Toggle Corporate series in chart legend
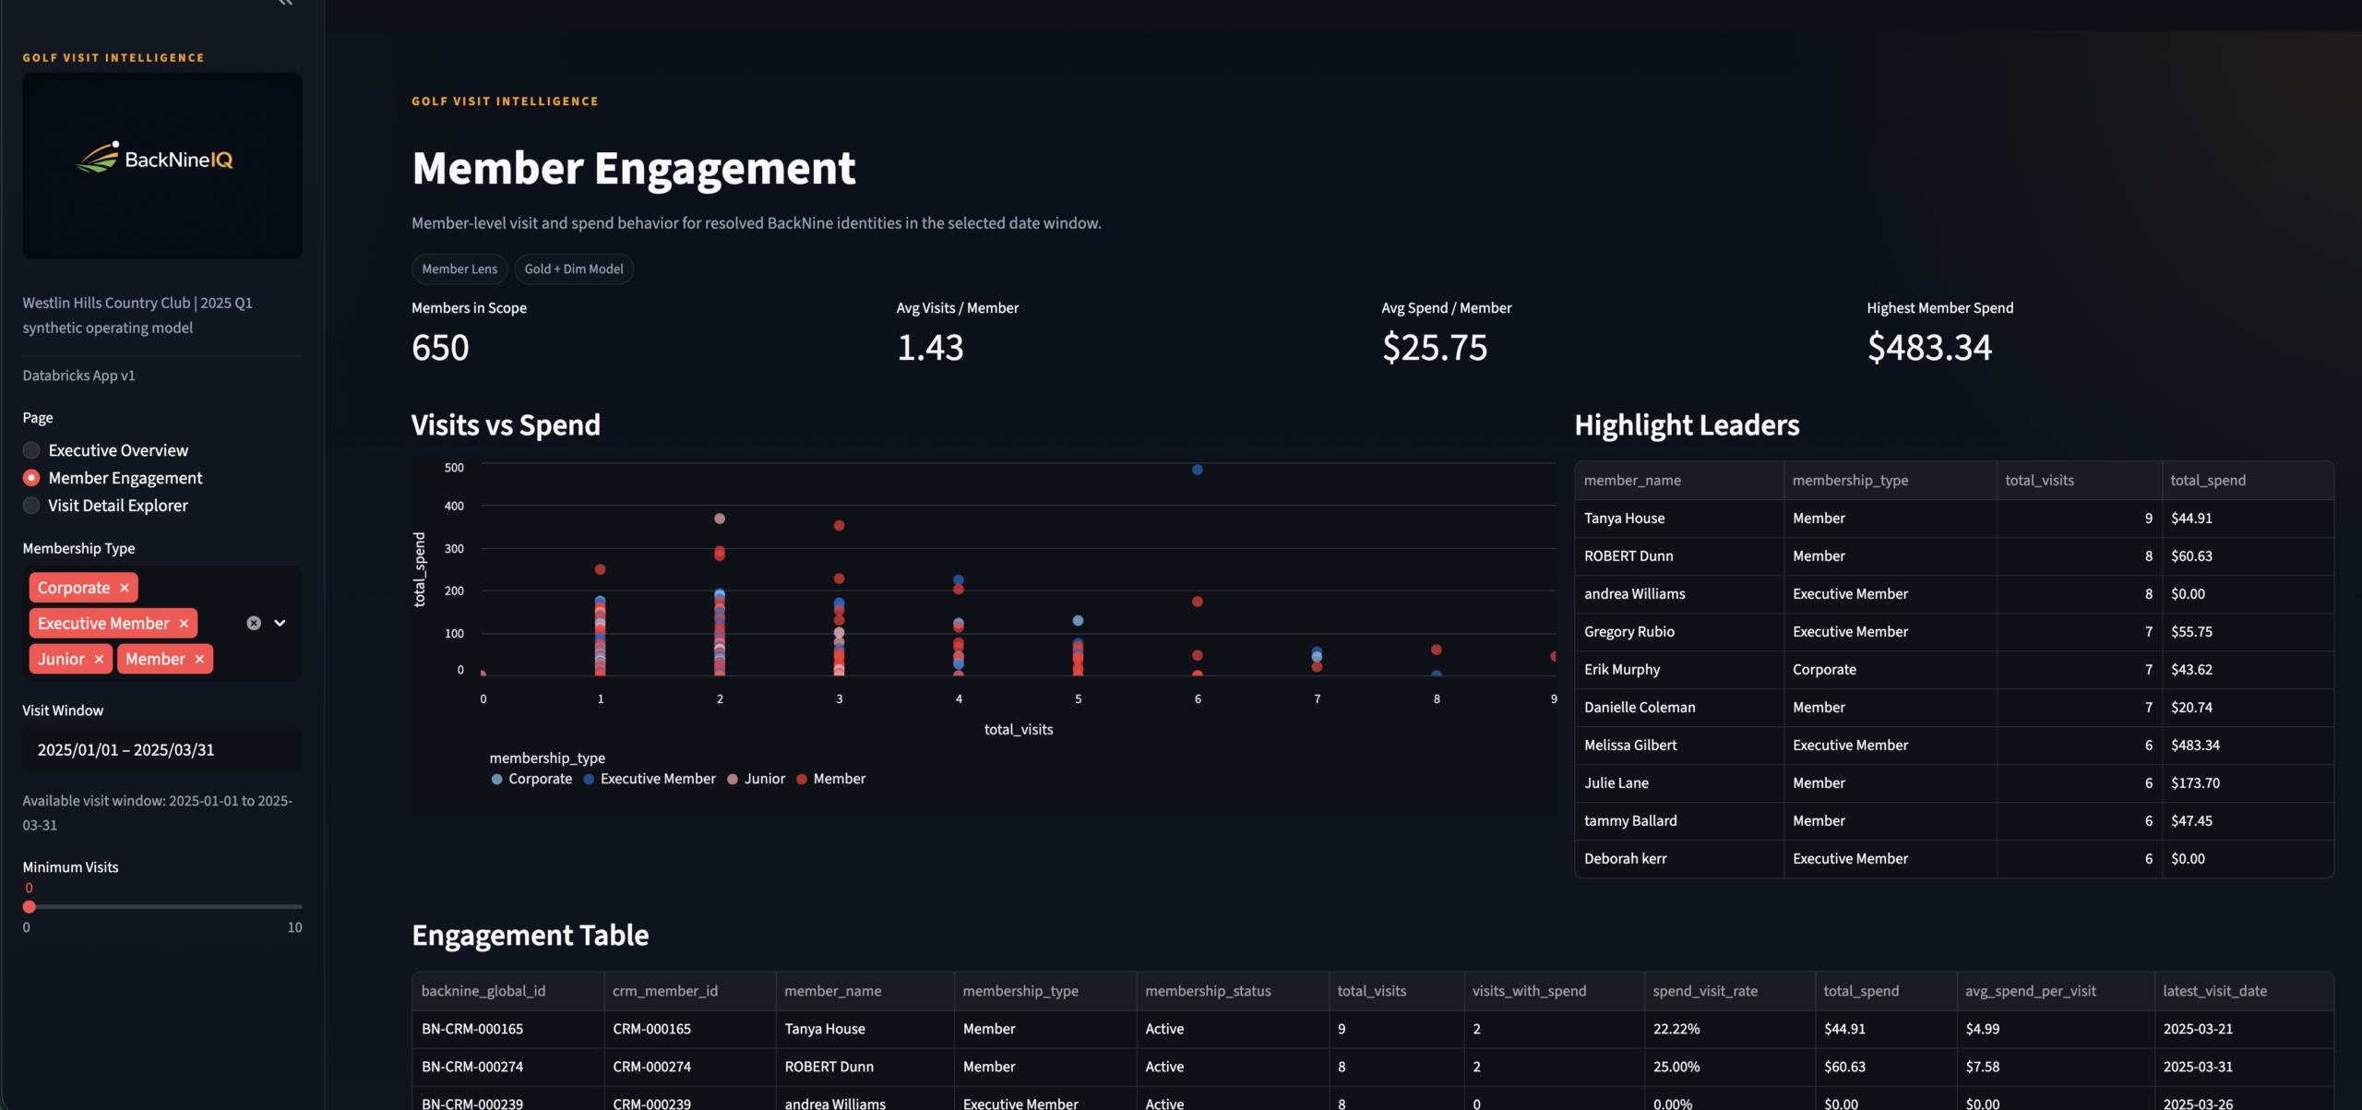2362x1110 pixels. 531,779
